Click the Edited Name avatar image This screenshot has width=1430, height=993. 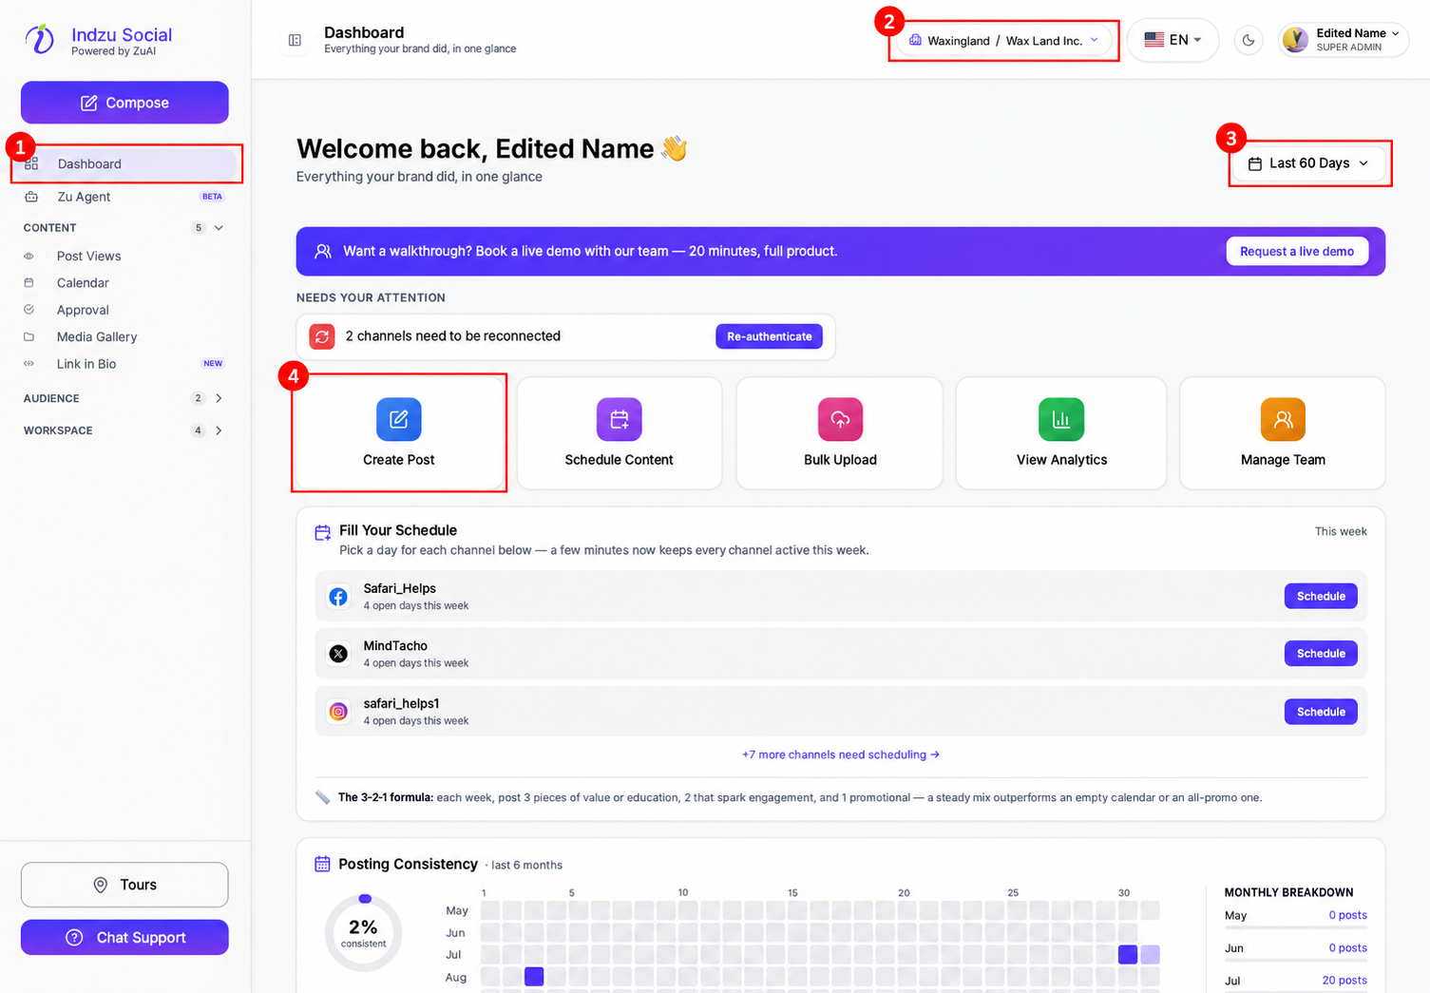(x=1295, y=40)
